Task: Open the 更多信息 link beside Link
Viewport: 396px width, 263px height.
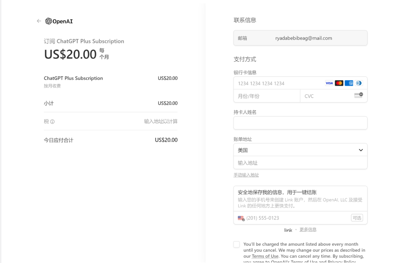Action: pyautogui.click(x=308, y=230)
